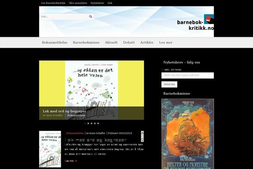The height and width of the screenshot is (169, 253).
Task: Open the Aktuelt menu item
Action: pos(111,42)
